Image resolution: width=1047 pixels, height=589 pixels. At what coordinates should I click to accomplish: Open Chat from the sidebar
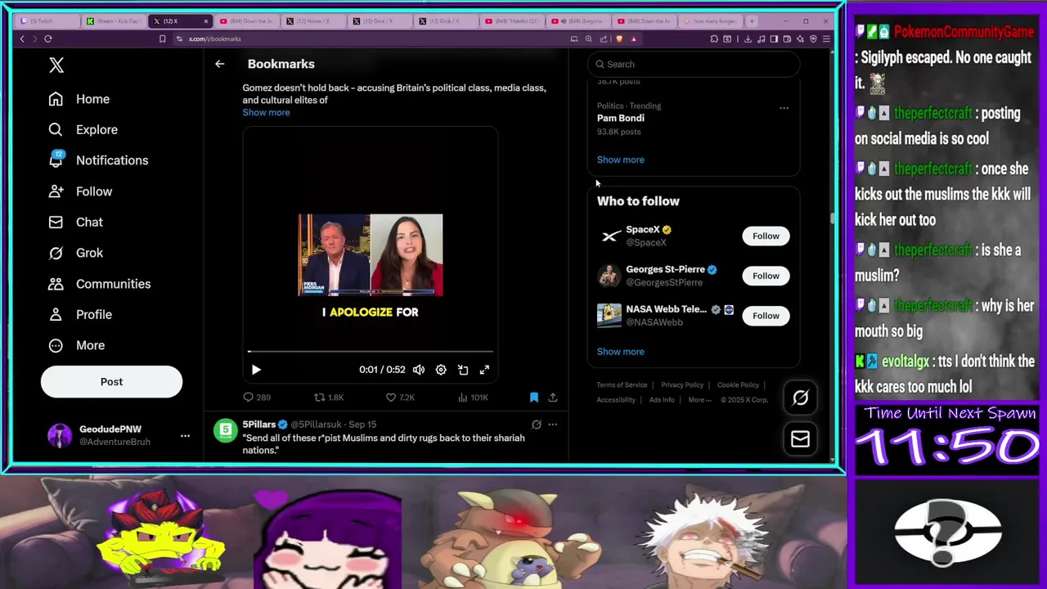(x=75, y=222)
